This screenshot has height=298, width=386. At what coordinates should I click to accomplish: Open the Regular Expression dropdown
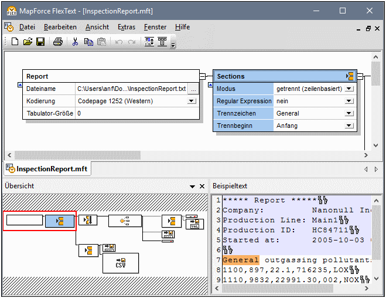click(349, 101)
